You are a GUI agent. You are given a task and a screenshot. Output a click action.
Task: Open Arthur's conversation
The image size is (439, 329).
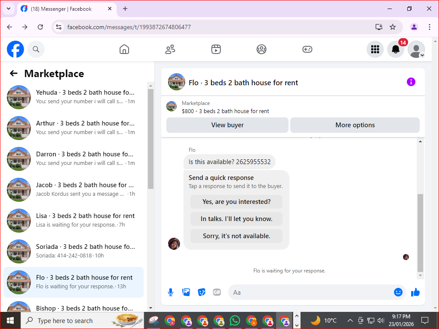click(x=73, y=128)
